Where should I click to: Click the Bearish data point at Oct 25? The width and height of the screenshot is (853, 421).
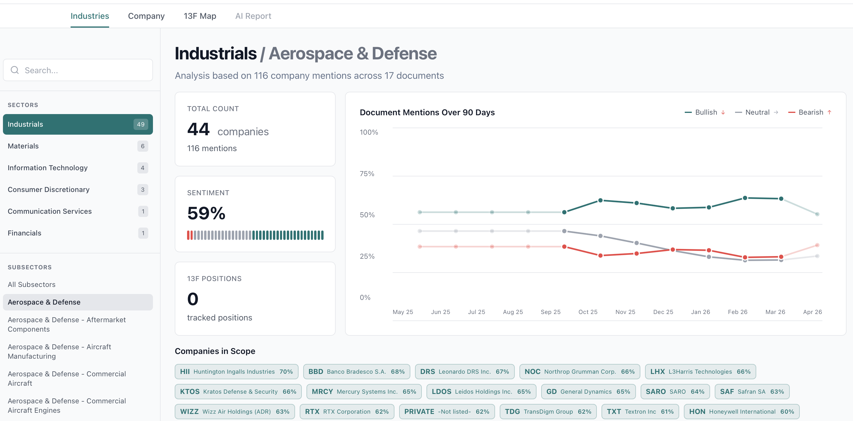coord(600,255)
